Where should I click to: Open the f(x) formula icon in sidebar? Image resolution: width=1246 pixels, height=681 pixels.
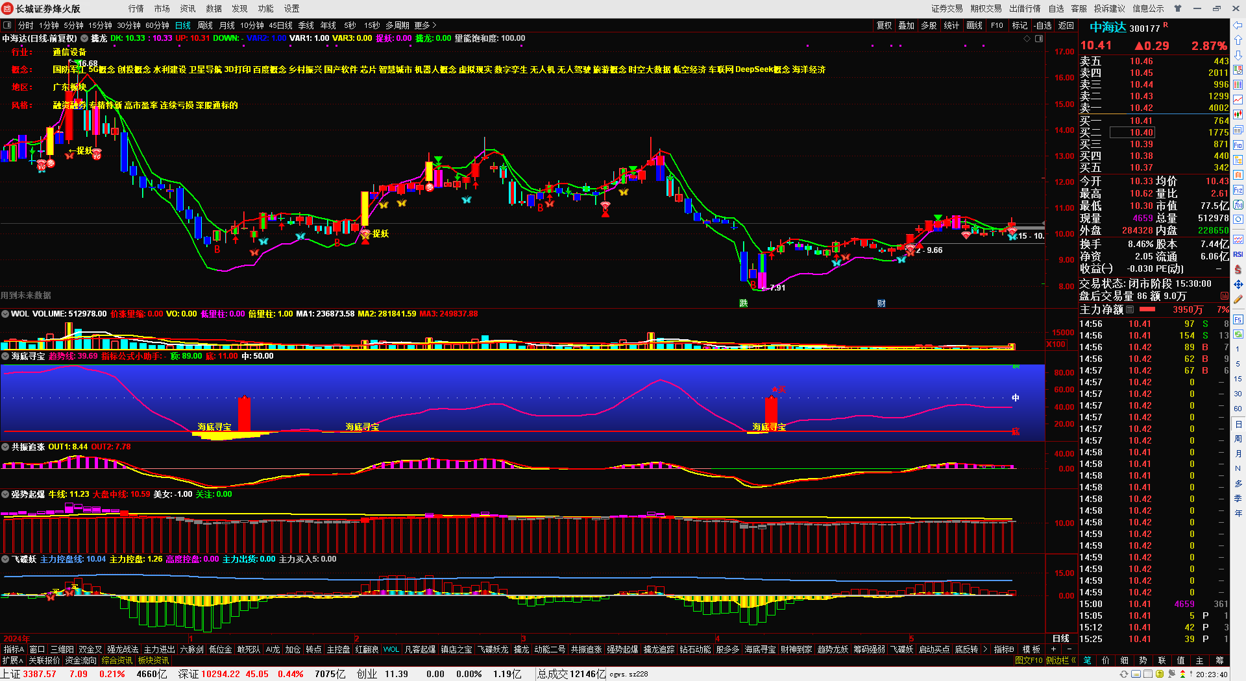click(1238, 205)
